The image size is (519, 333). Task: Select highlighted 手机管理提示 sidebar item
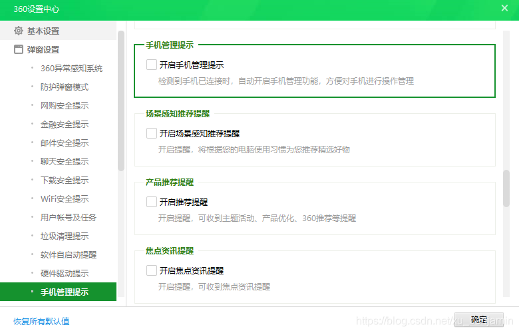pos(59,292)
